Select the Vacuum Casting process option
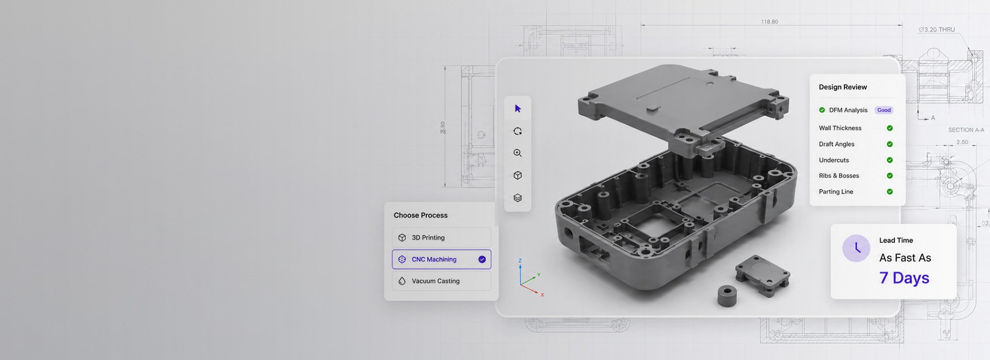This screenshot has width=990, height=360. [441, 281]
